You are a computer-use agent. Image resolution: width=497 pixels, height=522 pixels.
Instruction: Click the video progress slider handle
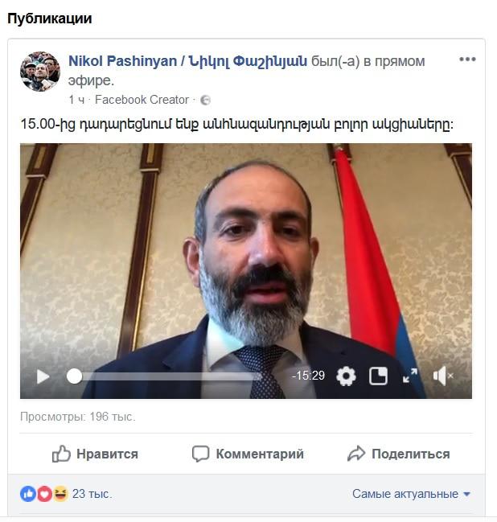tap(74, 376)
